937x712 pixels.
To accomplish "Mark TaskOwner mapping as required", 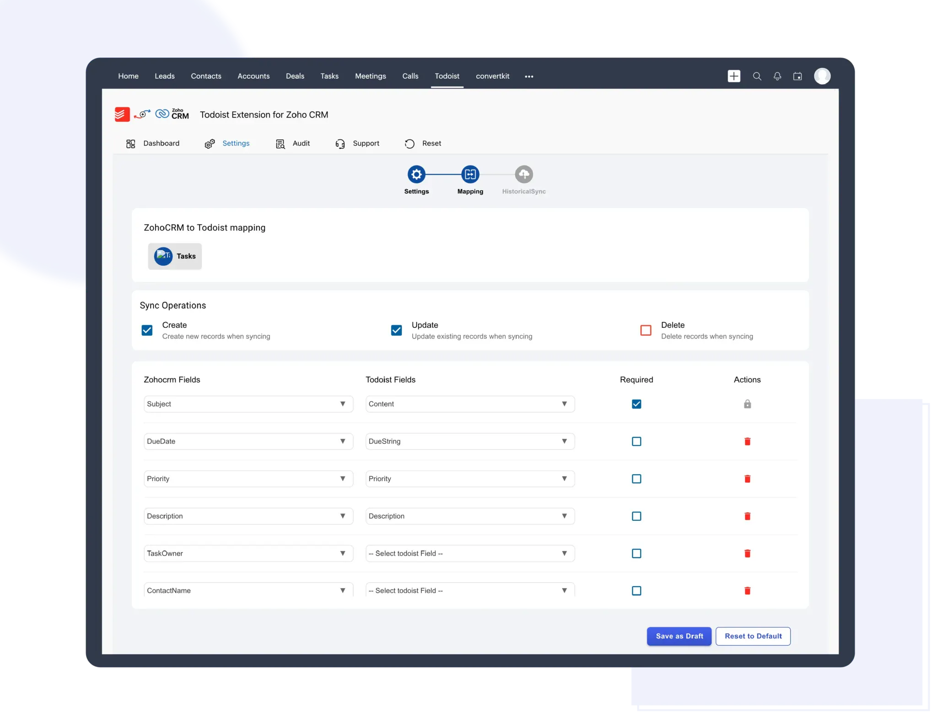I will [x=636, y=553].
